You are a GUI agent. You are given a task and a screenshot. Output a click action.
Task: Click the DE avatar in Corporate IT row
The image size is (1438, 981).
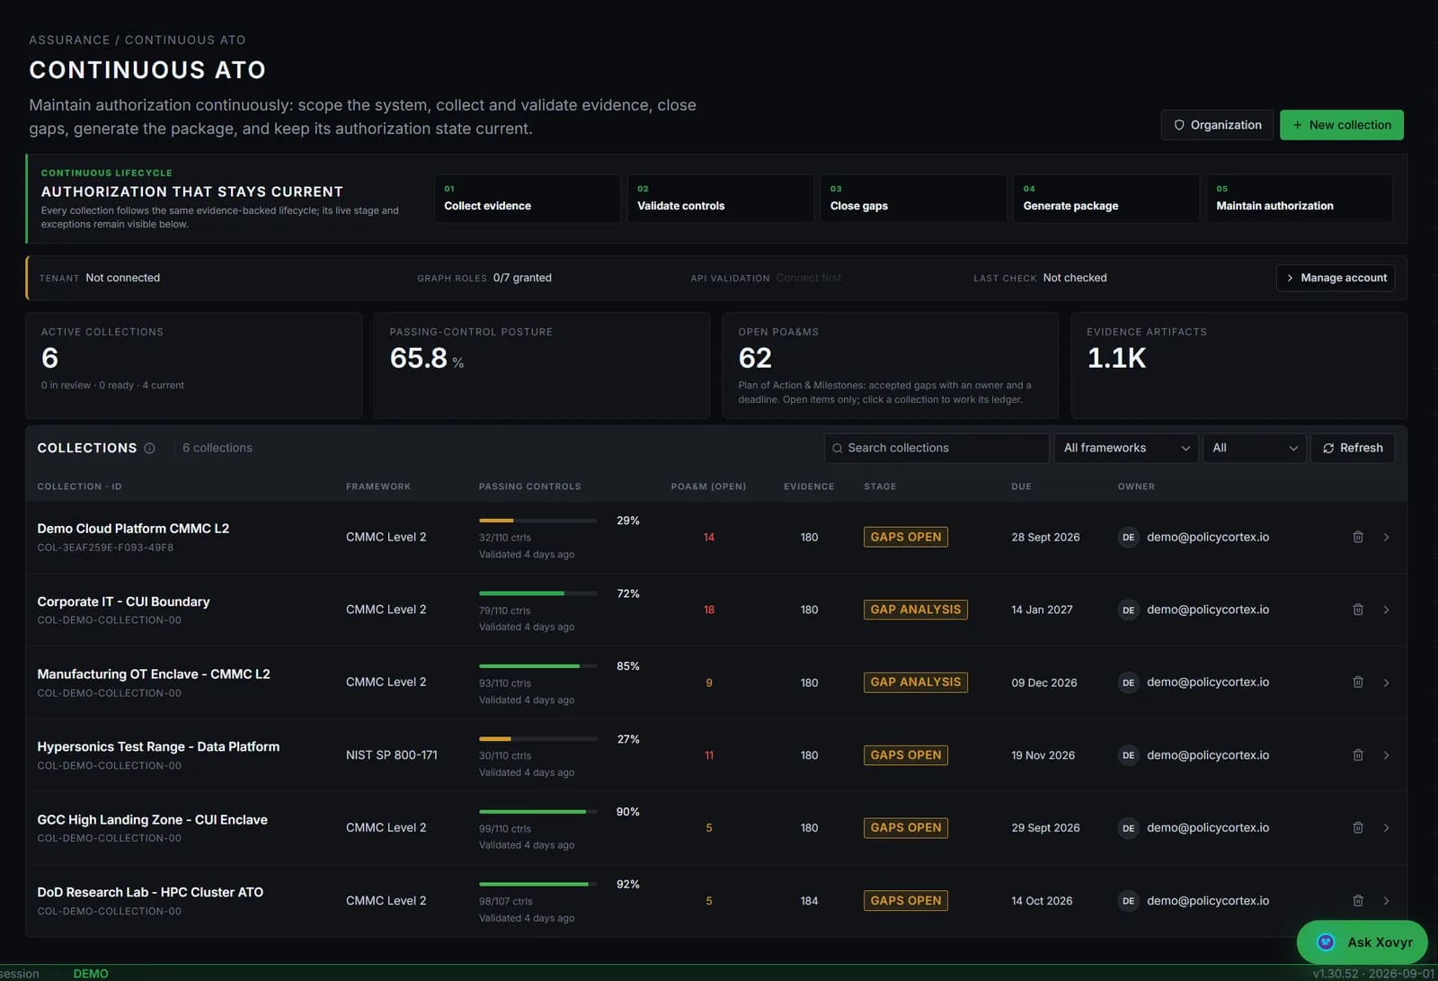[x=1128, y=610]
